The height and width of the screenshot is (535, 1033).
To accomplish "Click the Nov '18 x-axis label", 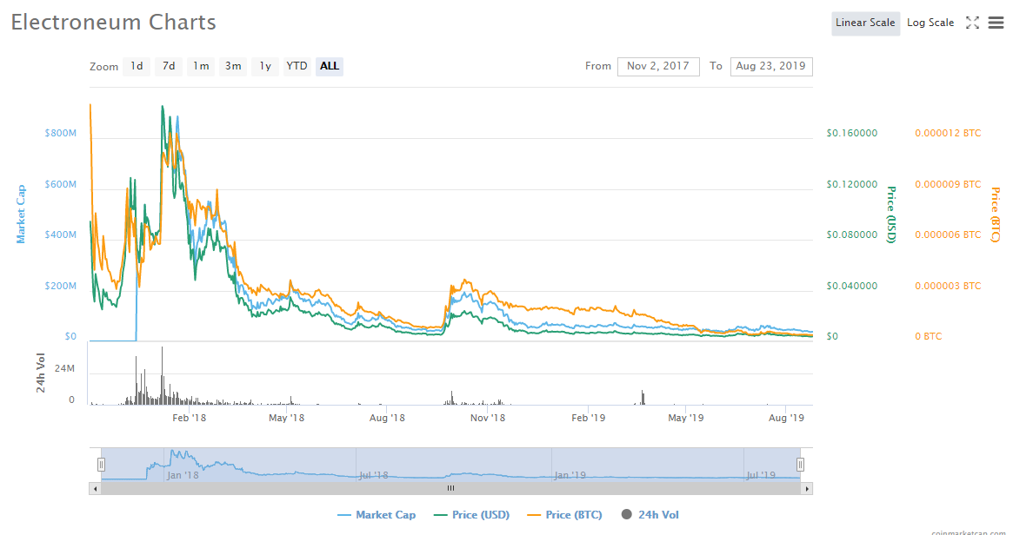I will (488, 418).
